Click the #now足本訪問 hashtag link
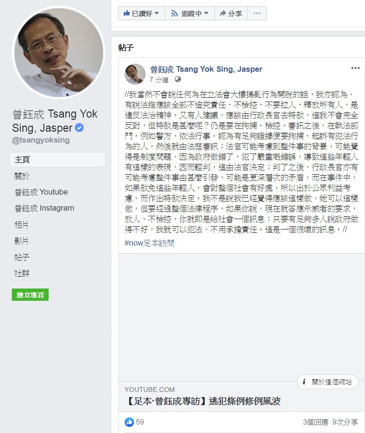This screenshot has width=365, height=433. pyautogui.click(x=149, y=243)
